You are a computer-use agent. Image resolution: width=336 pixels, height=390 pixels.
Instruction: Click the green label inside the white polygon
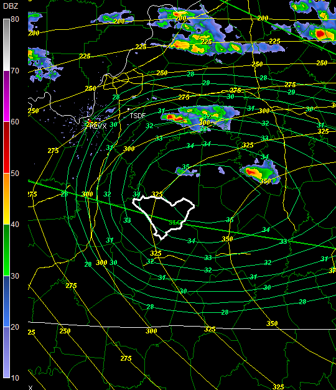[175, 222]
